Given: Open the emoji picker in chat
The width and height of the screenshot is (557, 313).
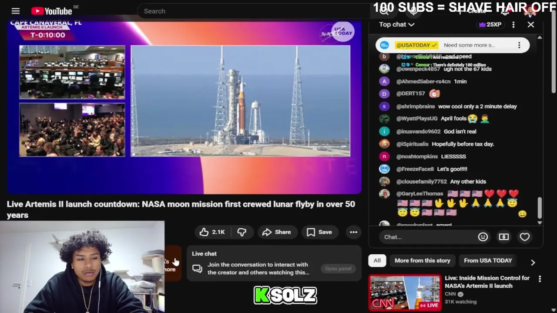Looking at the screenshot, I should tap(483, 237).
